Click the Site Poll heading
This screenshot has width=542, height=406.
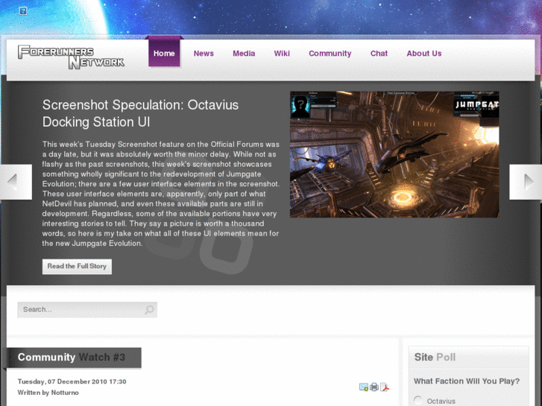[x=435, y=358]
